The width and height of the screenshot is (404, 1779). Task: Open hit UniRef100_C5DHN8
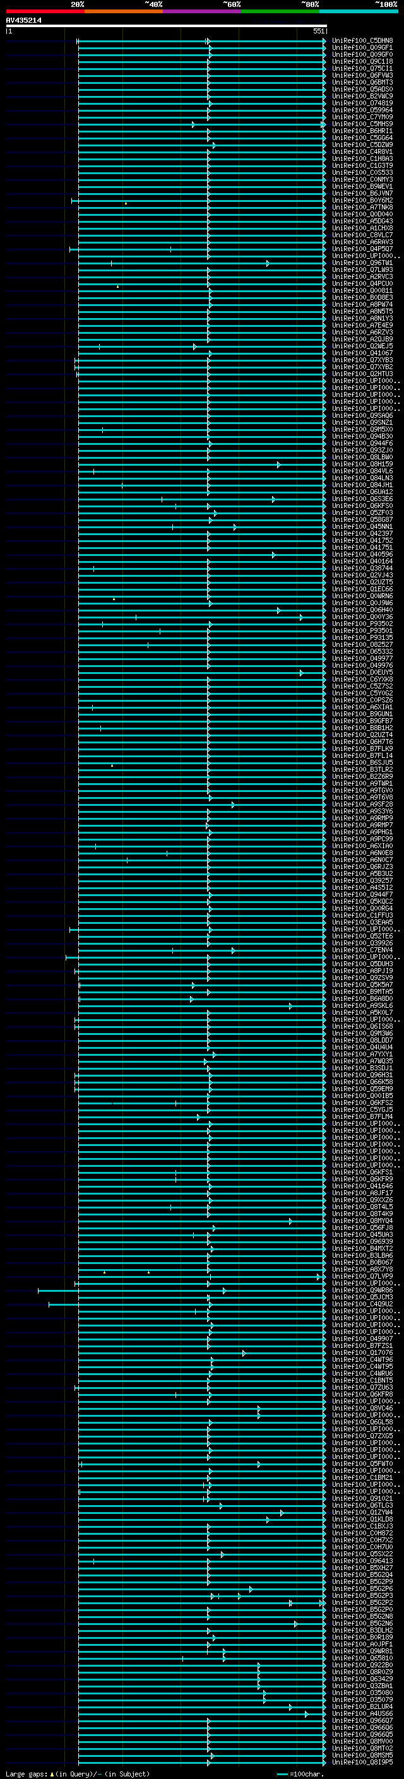pyautogui.click(x=362, y=41)
